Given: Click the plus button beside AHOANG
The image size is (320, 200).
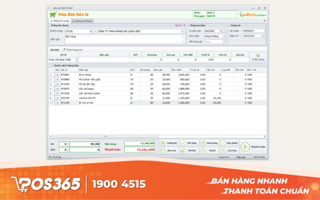Looking at the screenshot, I should point(221,31).
